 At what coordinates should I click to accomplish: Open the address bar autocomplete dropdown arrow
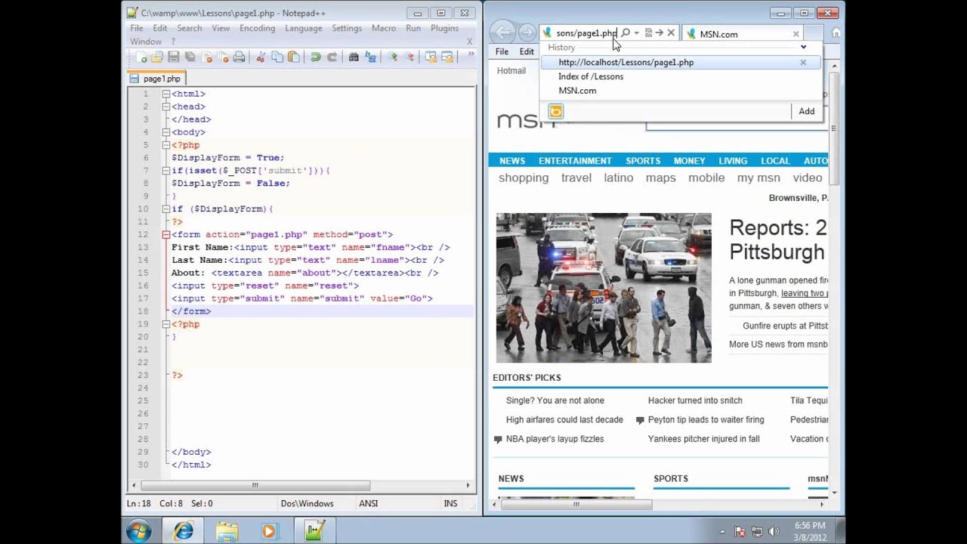(x=637, y=33)
